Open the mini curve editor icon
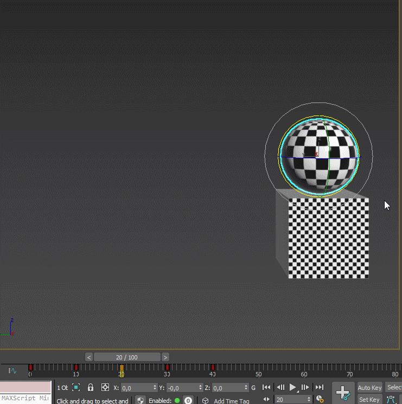This screenshot has width=402, height=404. [12, 371]
